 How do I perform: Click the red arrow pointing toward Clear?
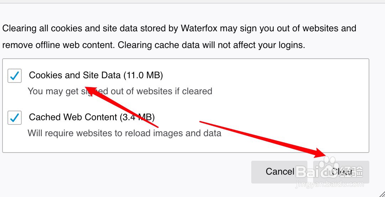tap(263, 139)
